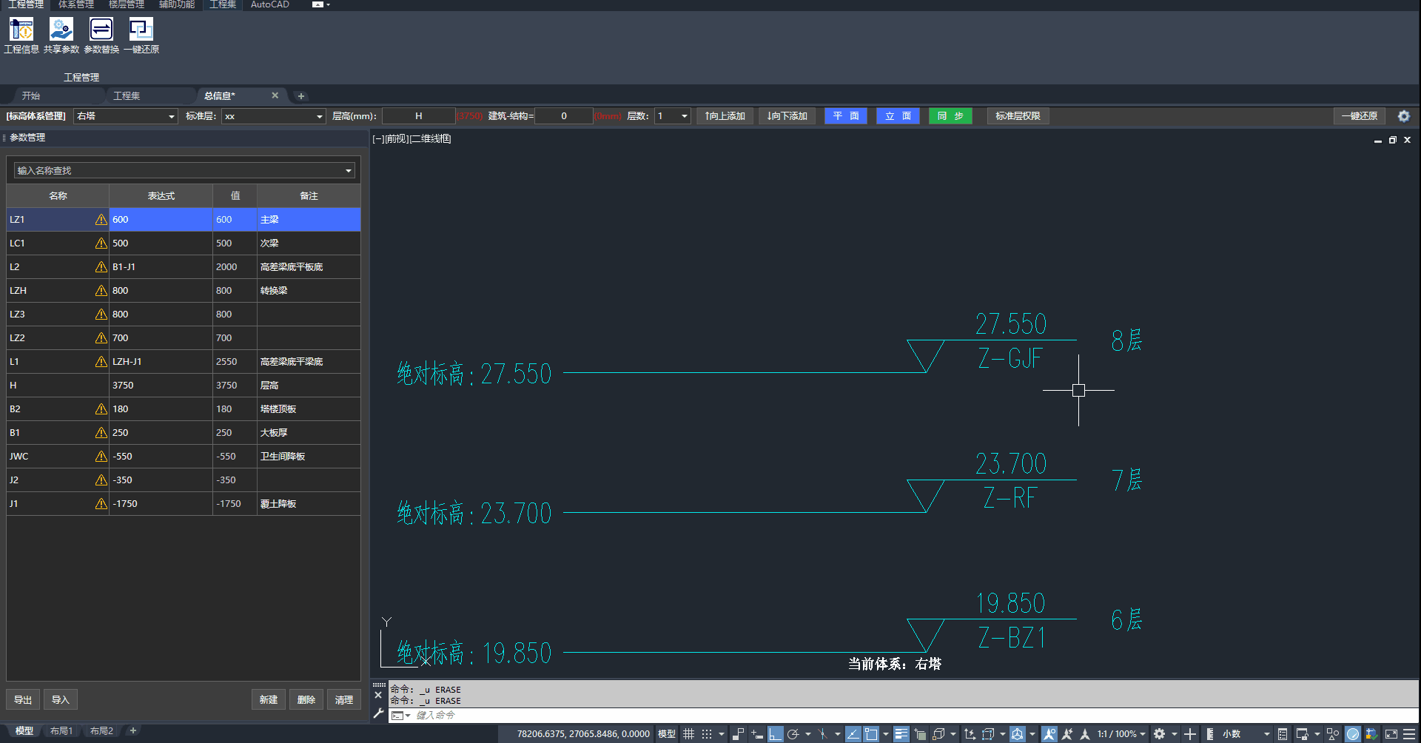The image size is (1421, 743).
Task: Close the command line window
Action: click(378, 696)
